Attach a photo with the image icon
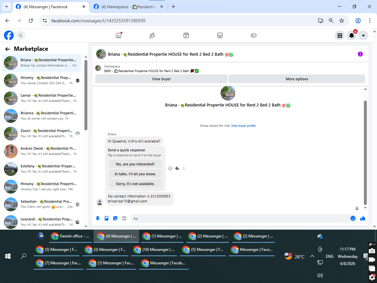This screenshot has height=283, width=377. (106, 218)
